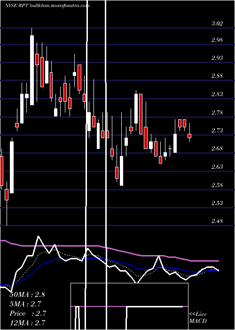Click the 2.68 price axis label
This screenshot has width=235, height=330.
tap(217, 148)
